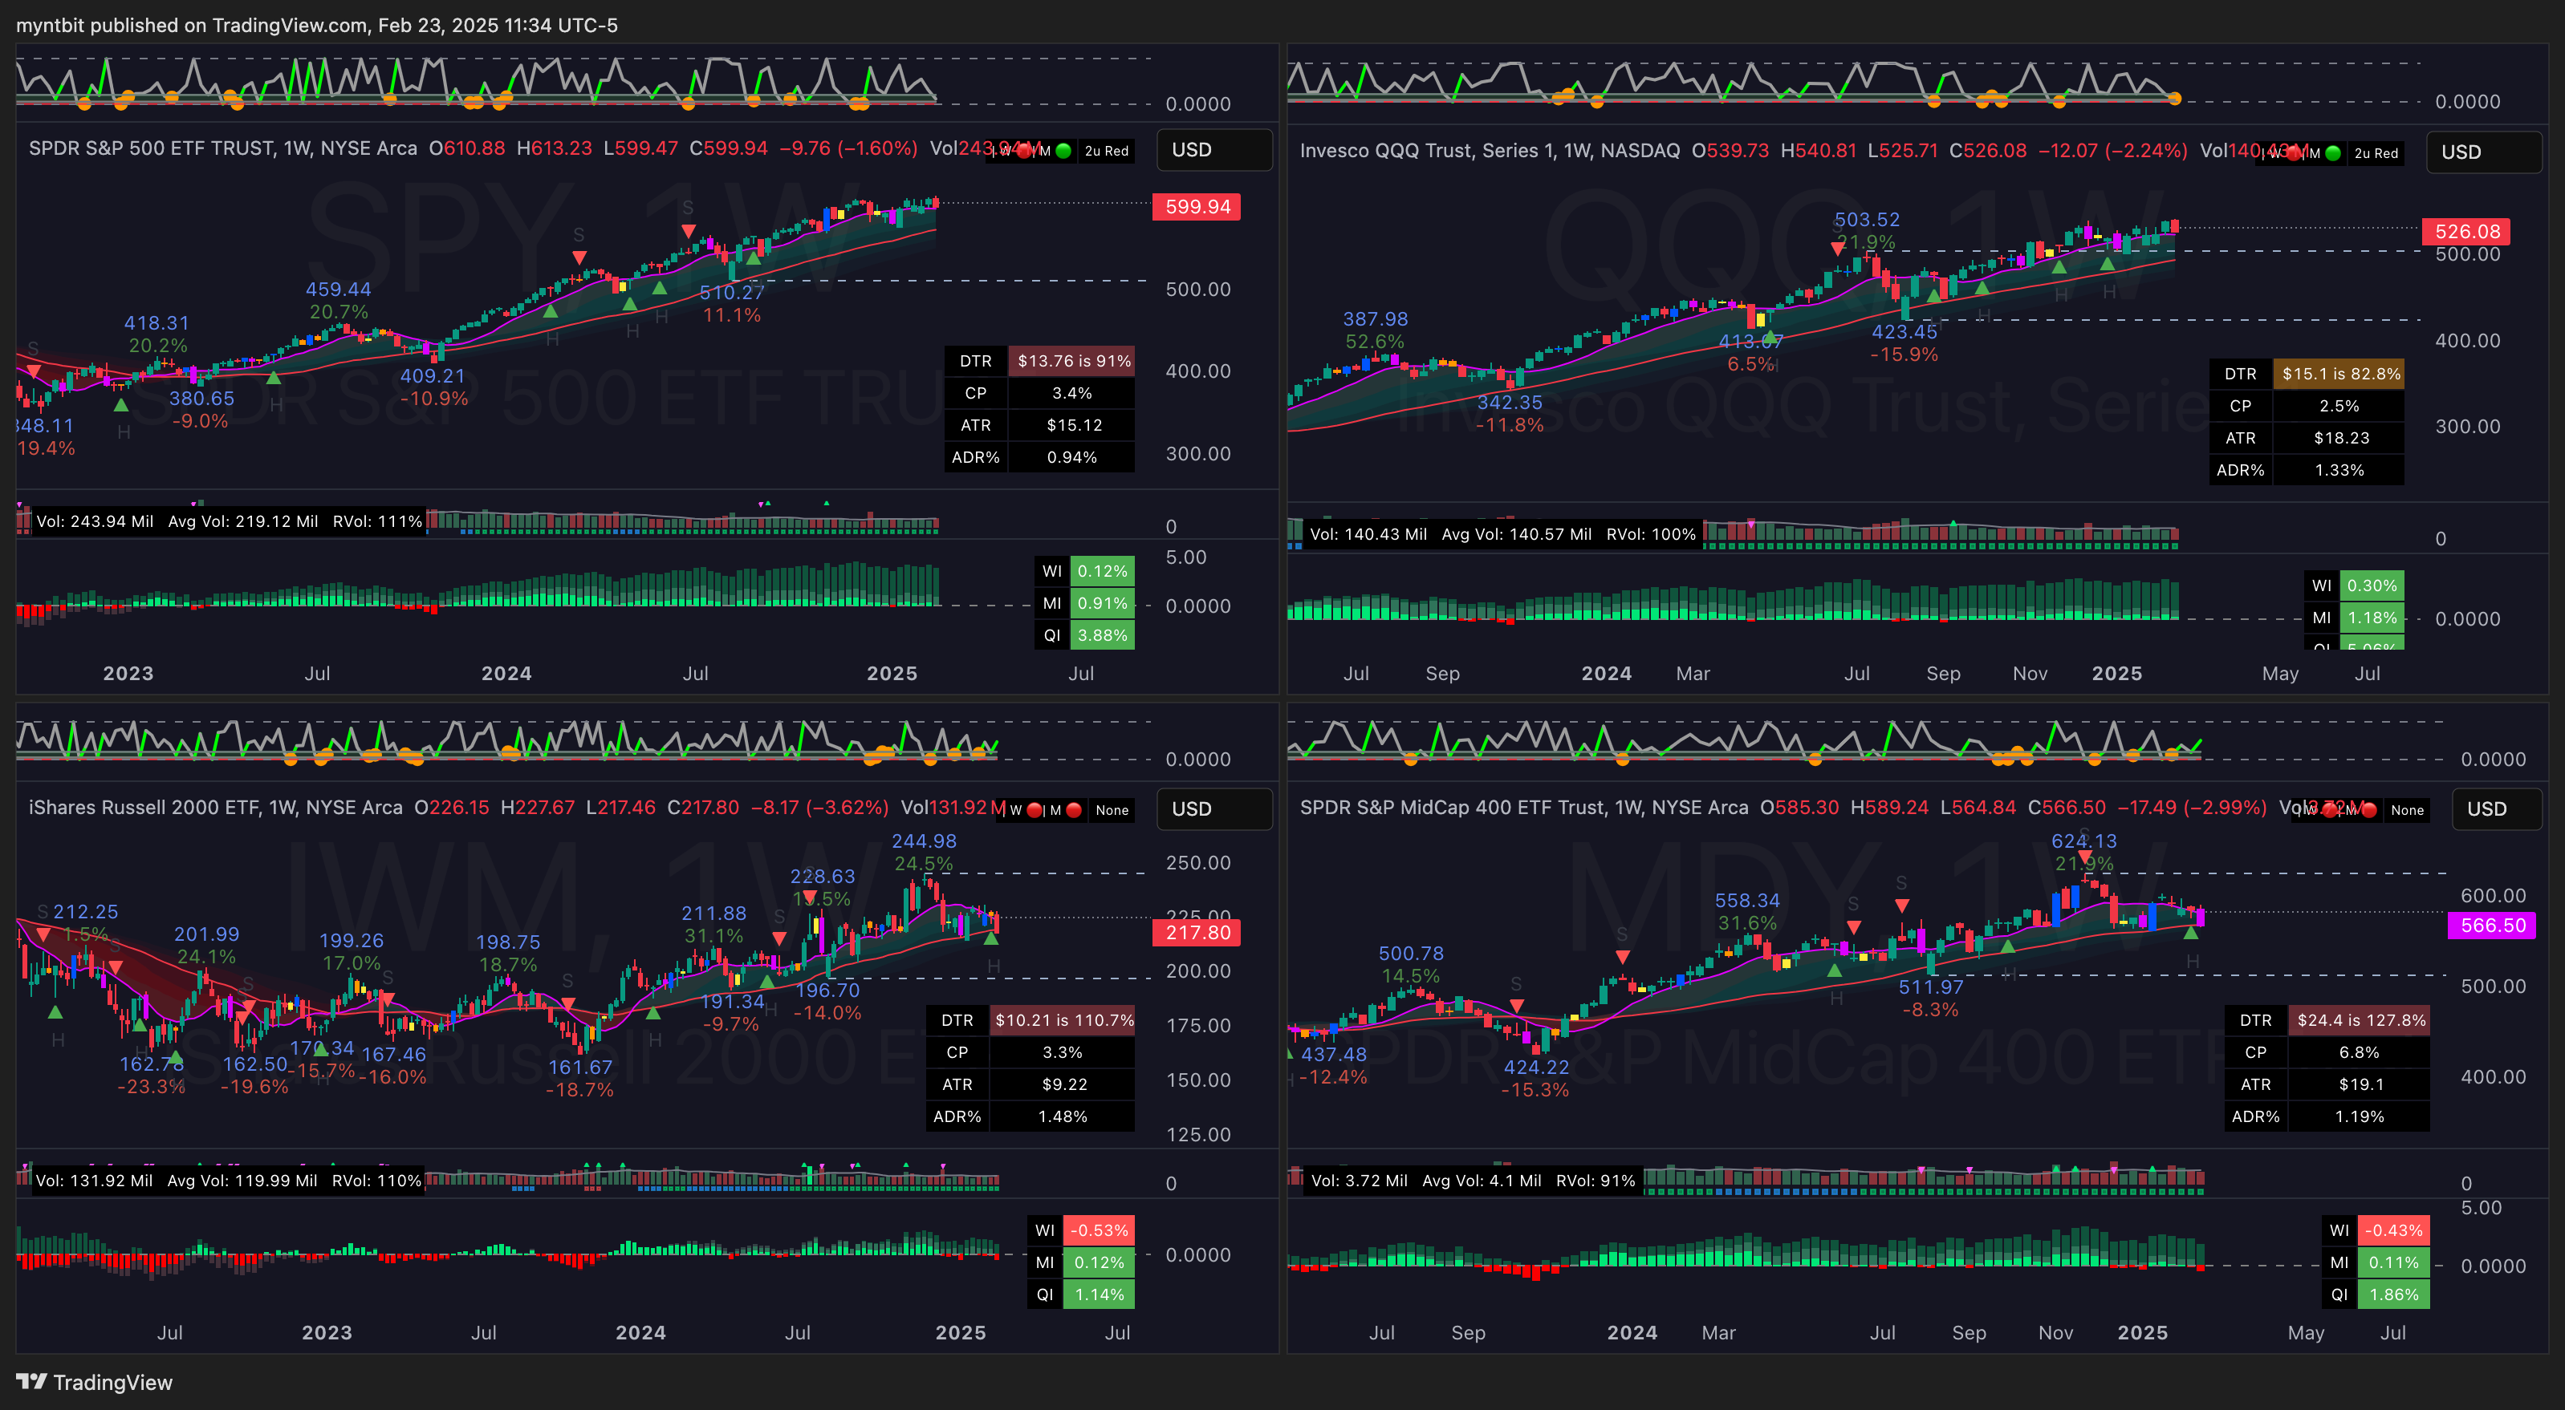Click the '$10.21 is 110.7%' DTR cell
The image size is (2565, 1410).
pyautogui.click(x=1063, y=1020)
